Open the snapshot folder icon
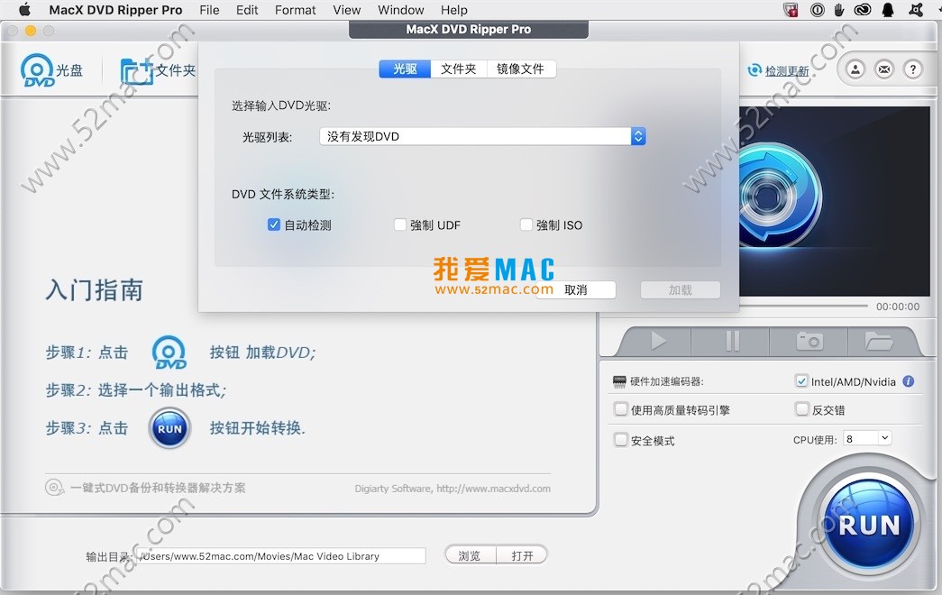This screenshot has height=595, width=942. (x=878, y=342)
